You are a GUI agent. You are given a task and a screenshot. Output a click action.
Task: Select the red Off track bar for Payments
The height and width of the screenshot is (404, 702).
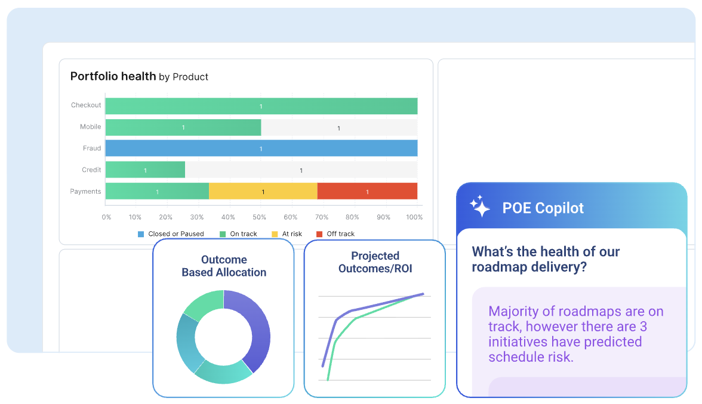pyautogui.click(x=367, y=191)
